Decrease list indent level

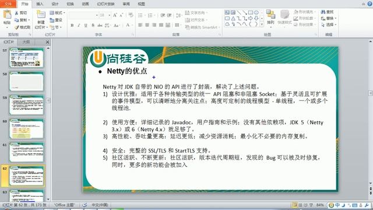[163, 15]
